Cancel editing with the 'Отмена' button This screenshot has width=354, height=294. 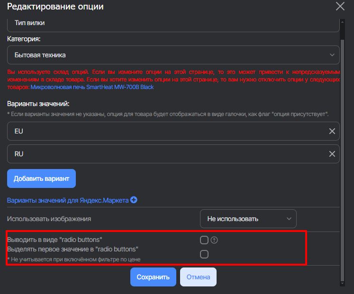pyautogui.click(x=198, y=277)
